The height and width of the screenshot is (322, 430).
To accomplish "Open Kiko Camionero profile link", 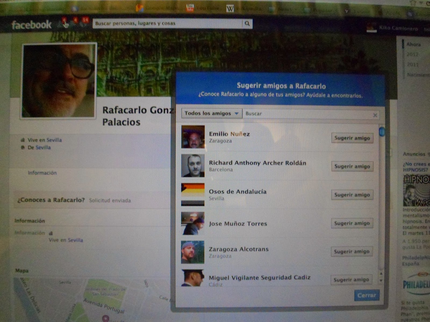I will tap(398, 28).
